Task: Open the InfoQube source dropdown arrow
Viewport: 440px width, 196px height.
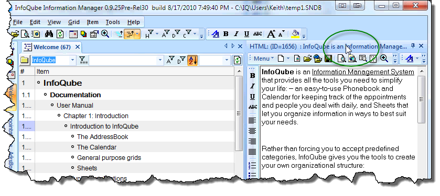Action: coord(72,60)
